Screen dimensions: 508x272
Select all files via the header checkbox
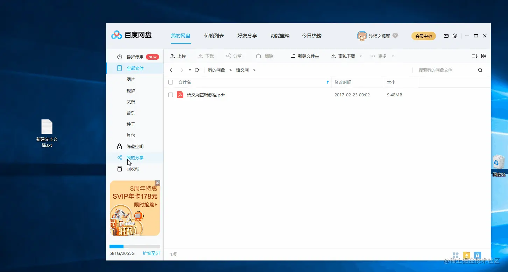point(170,82)
